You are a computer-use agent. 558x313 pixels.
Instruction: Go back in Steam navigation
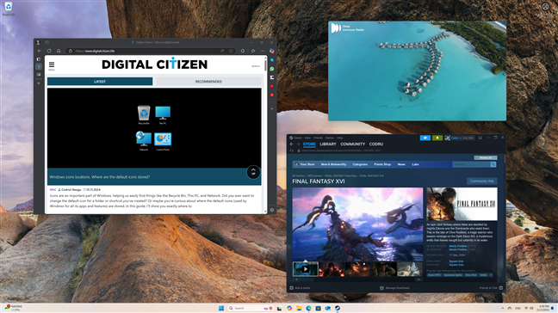291,144
